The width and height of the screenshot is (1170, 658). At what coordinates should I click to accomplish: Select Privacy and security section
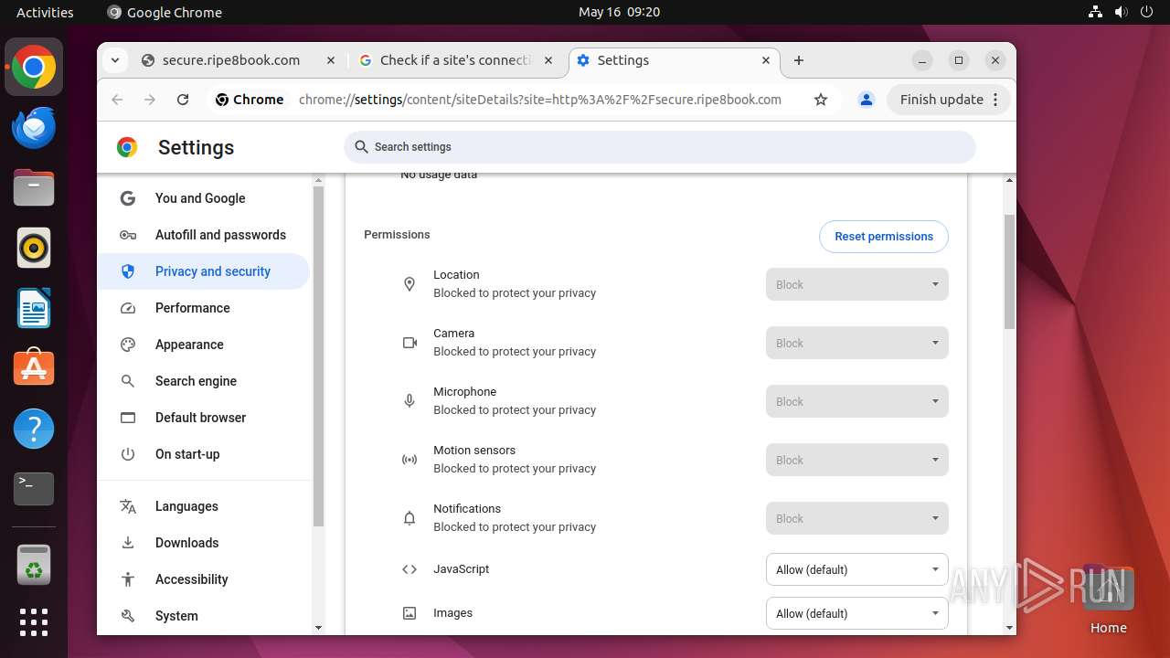(203, 271)
